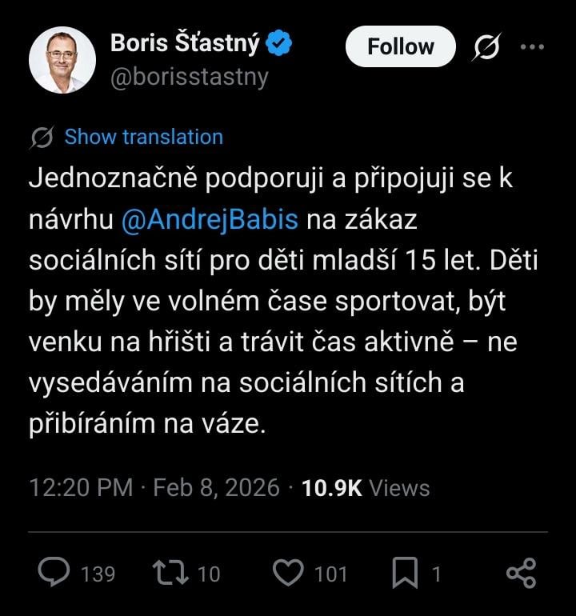View the 10.9K Views analytics
576x616 pixels.
(366, 488)
